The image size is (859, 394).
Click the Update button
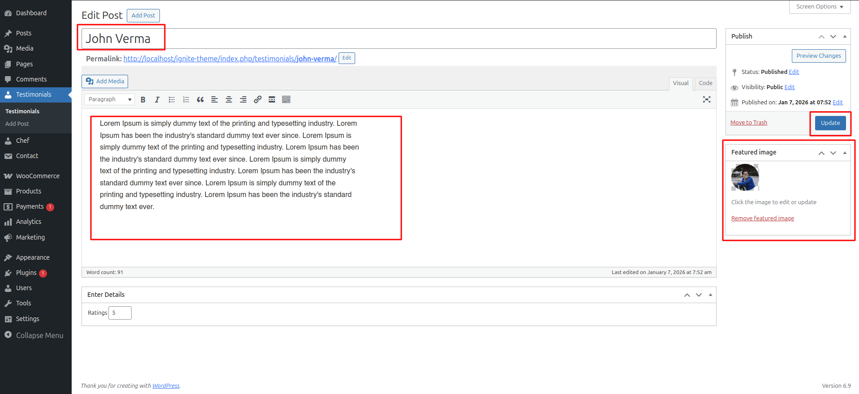click(830, 123)
